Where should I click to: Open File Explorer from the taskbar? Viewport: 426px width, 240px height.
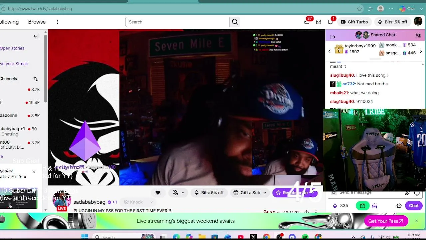[202, 237]
